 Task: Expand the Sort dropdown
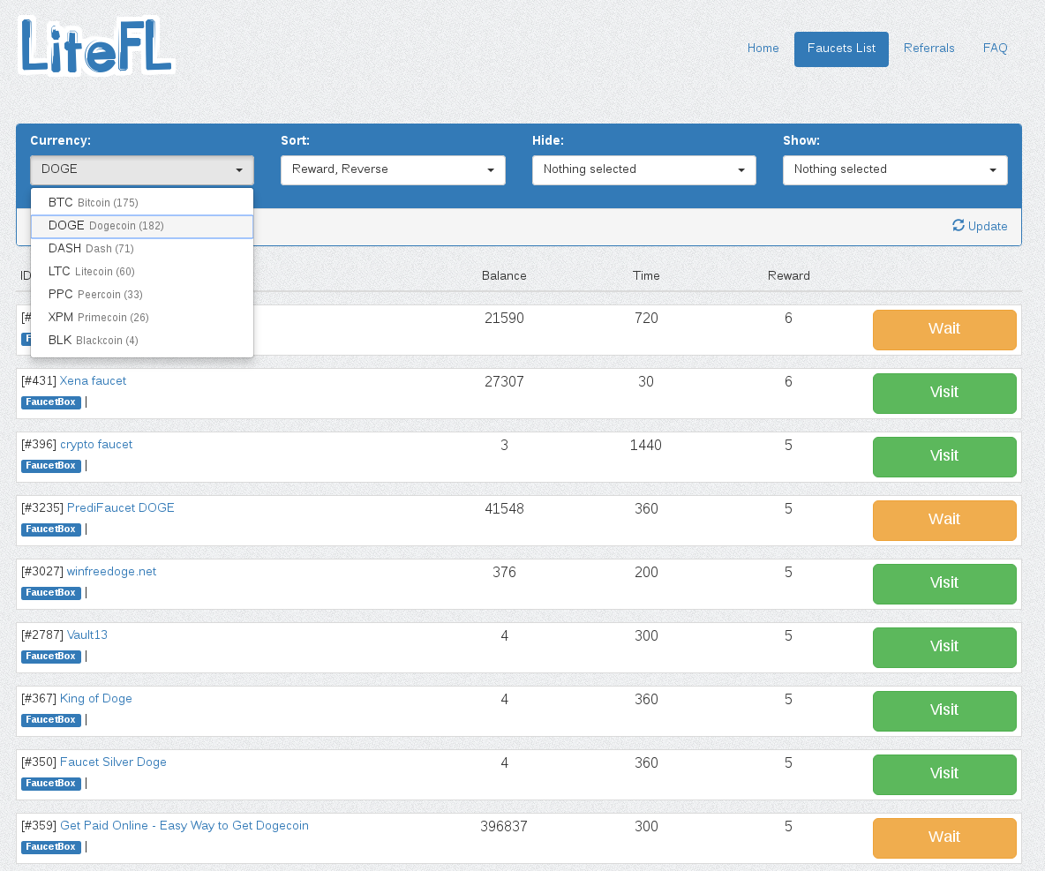pos(393,169)
